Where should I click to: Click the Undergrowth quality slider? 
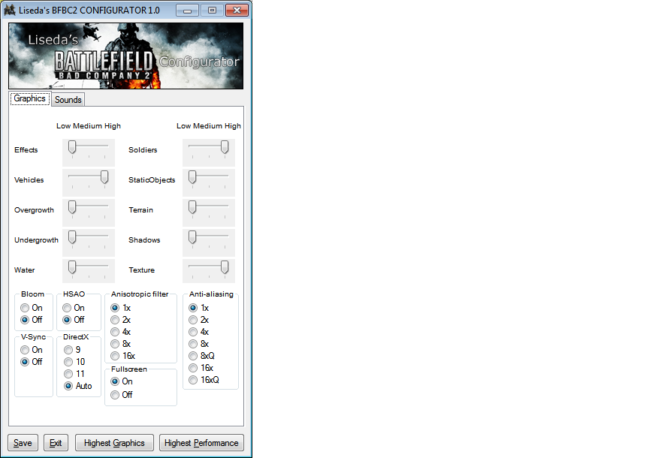(89, 243)
